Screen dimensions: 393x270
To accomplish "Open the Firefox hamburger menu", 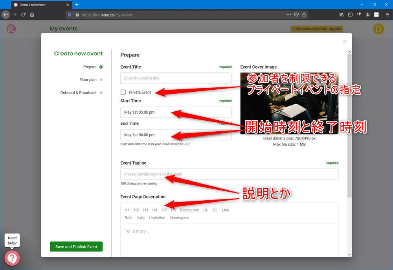I will tap(387, 15).
